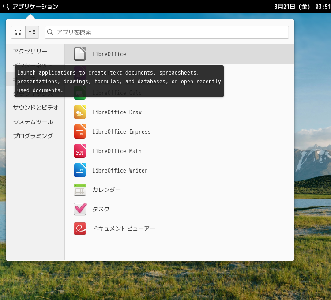
Task: Open LibreOffice Writer icon
Action: pos(80,170)
